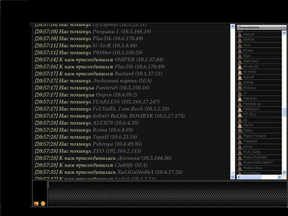Click user list scrollbar down arrow
288x216 pixels.
click(284, 172)
